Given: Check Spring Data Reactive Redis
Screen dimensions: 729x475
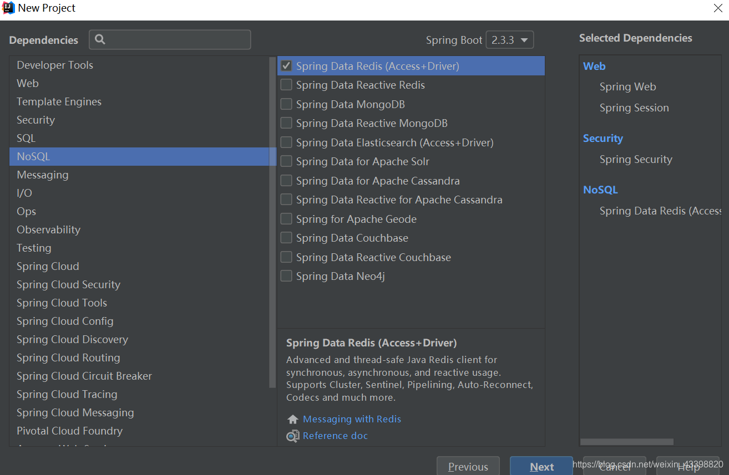Looking at the screenshot, I should [286, 85].
